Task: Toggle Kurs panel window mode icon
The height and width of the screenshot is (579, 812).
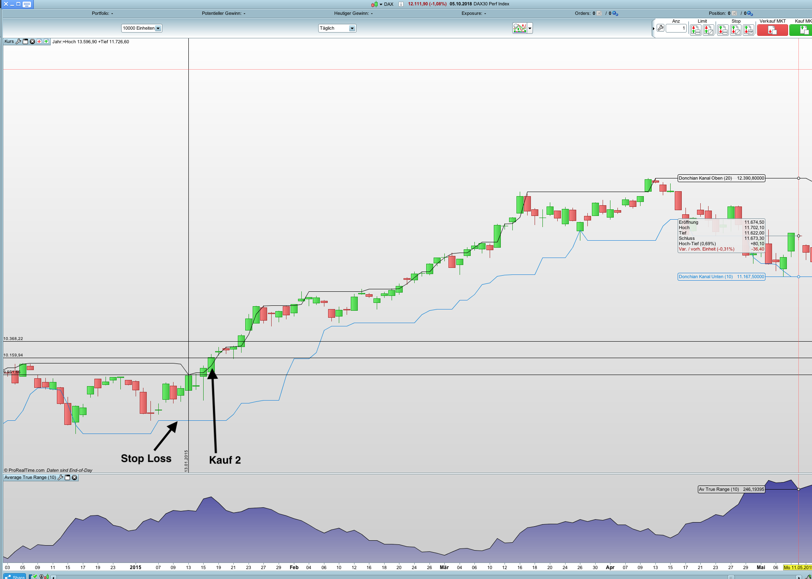Action: tap(25, 42)
